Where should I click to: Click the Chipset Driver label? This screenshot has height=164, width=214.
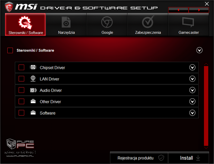pyautogui.click(x=52, y=68)
